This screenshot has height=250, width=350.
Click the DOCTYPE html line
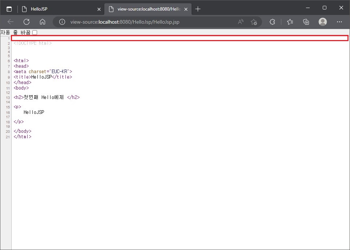tap(33, 43)
